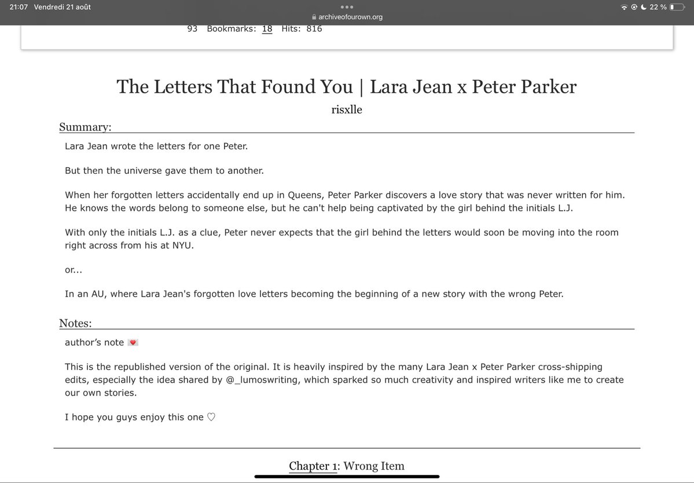Viewport: 694px width, 483px height.
Task: Tap the padlock icon beside the URL
Action: pyautogui.click(x=314, y=17)
